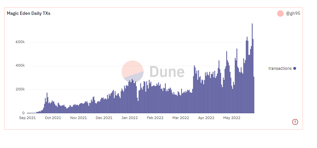The width and height of the screenshot is (317, 148).
Task: Click the Magic Eden Daily TXs title
Action: (29, 14)
